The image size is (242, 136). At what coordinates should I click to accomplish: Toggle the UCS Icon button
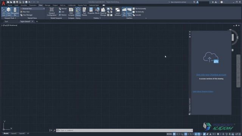pyautogui.click(x=4, y=12)
